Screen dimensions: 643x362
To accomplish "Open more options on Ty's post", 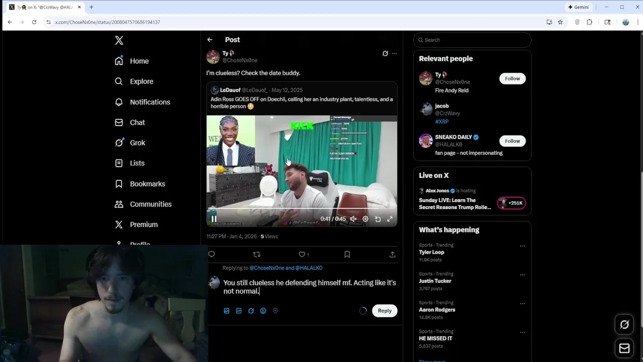I will (394, 53).
